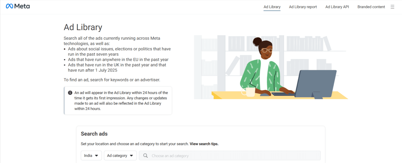Click 'To find an ad, search for keywords' text

(112, 80)
